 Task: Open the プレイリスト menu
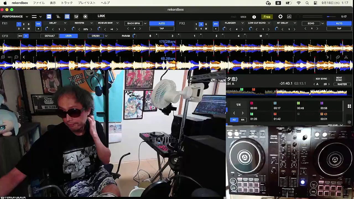pos(87,3)
